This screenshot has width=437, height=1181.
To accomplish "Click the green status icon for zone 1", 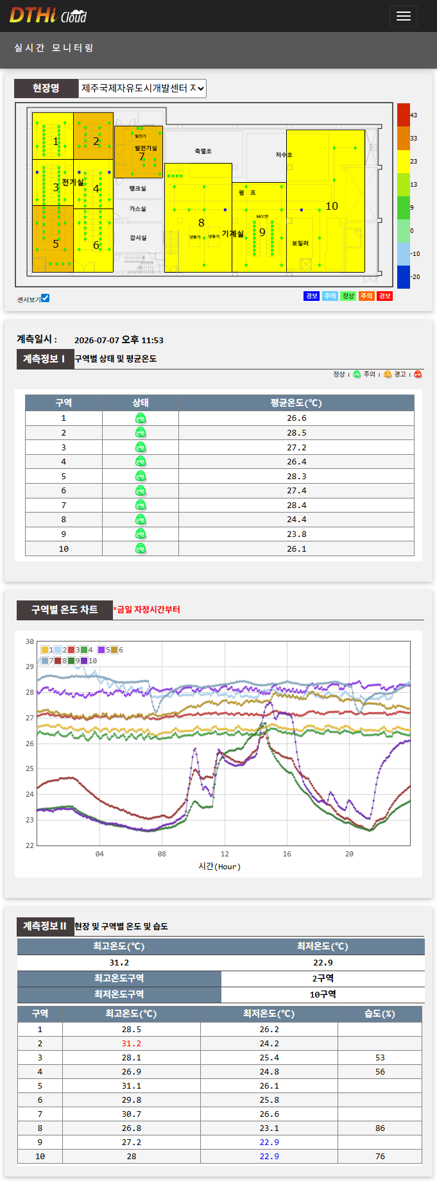I will tap(141, 418).
